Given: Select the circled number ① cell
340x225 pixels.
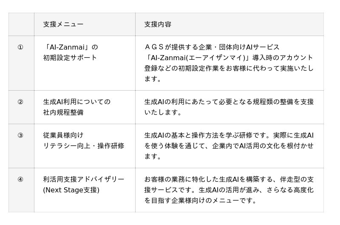Looking at the screenshot, I should [x=20, y=47].
